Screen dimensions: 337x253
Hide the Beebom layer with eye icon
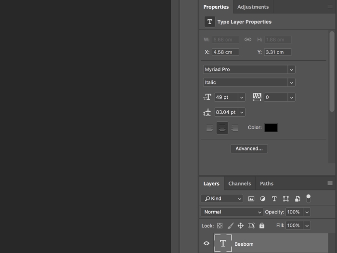pos(207,244)
